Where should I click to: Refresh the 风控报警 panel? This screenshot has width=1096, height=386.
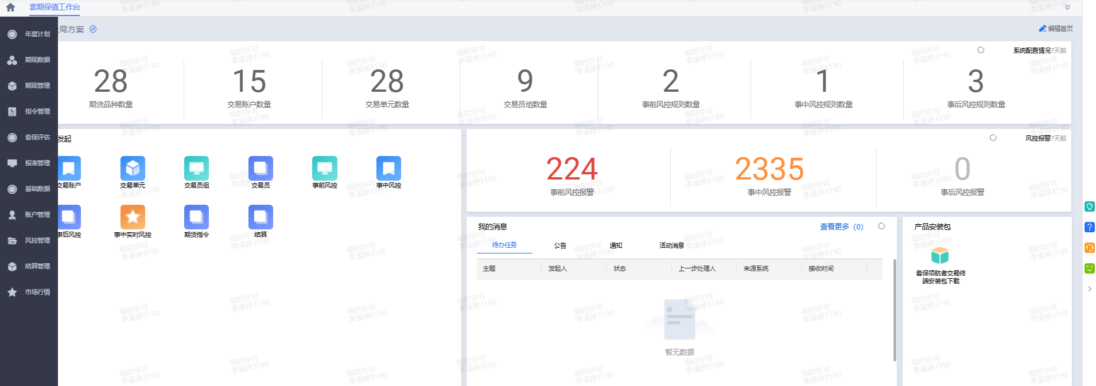point(993,138)
